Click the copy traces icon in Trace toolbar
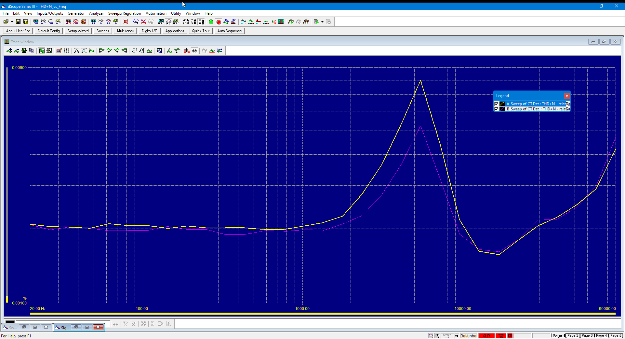 pyautogui.click(x=32, y=51)
